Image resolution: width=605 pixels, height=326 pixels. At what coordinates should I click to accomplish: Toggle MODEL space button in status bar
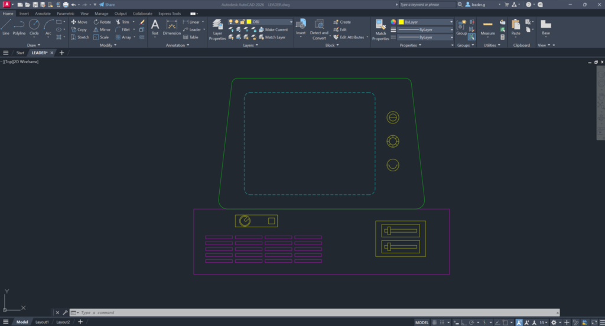(422, 322)
